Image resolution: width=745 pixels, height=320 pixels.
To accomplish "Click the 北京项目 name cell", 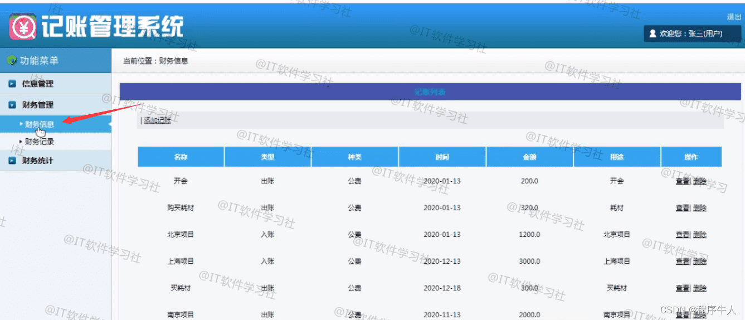I will 181,235.
